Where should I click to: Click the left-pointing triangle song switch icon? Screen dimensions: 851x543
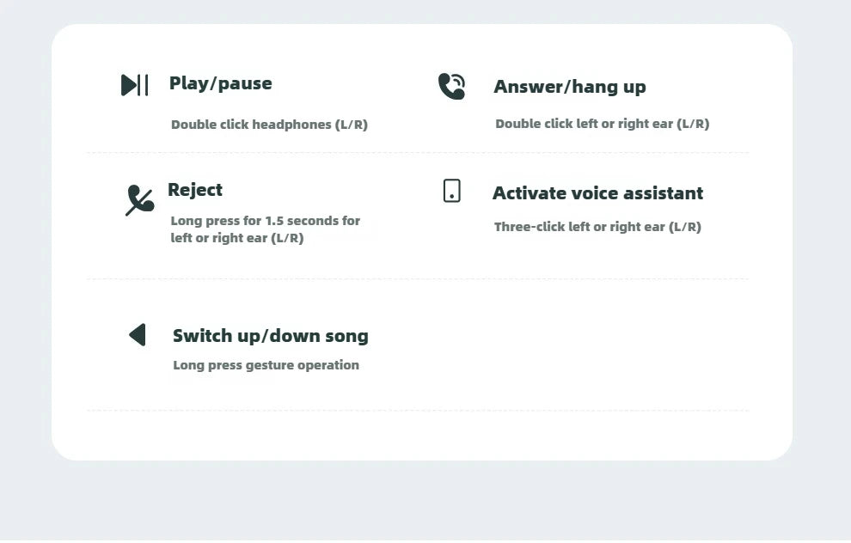point(138,335)
